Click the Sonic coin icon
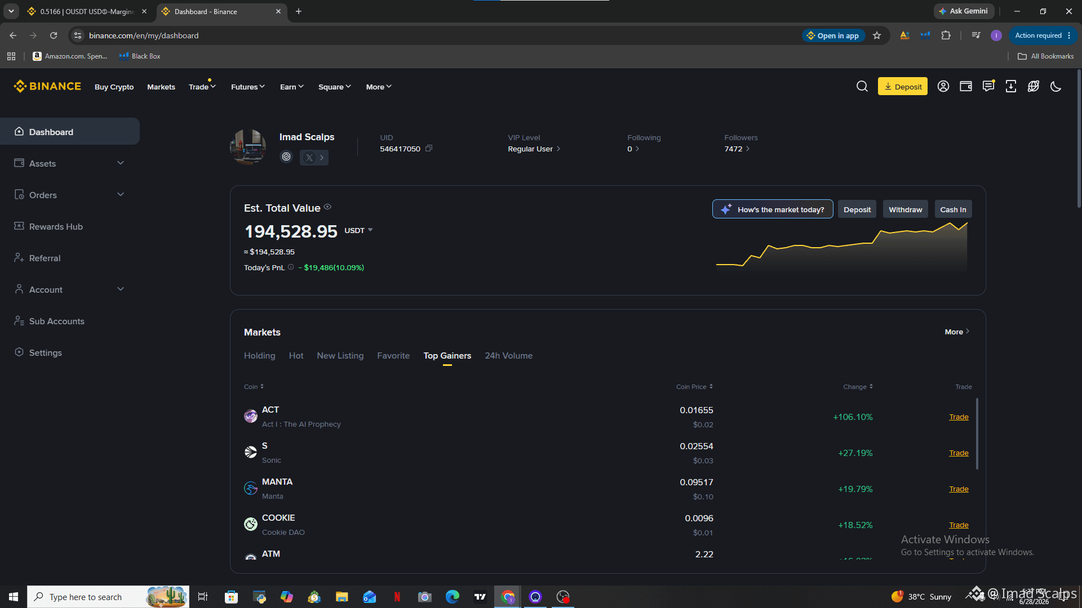The image size is (1082, 608). pyautogui.click(x=251, y=453)
